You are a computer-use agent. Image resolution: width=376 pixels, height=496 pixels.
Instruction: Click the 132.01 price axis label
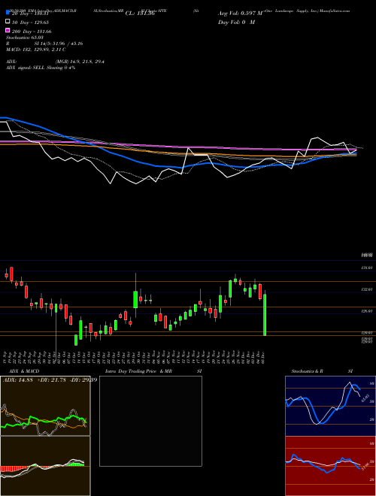coord(367,289)
